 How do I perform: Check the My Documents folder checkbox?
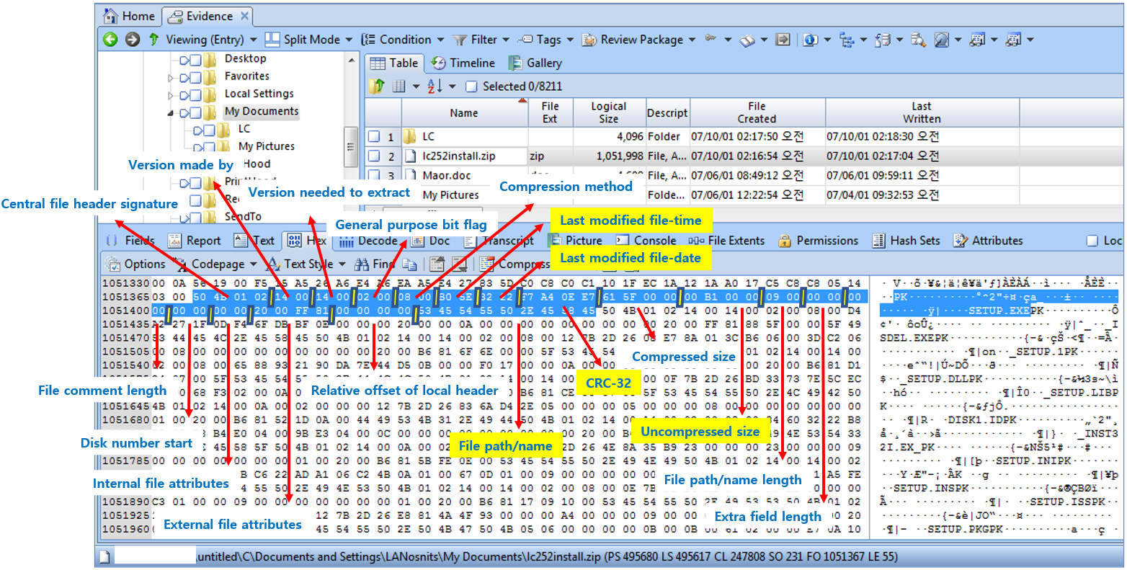click(195, 112)
